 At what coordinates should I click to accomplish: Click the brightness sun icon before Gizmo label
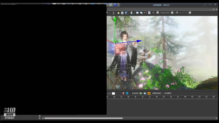pyautogui.click(x=158, y=12)
